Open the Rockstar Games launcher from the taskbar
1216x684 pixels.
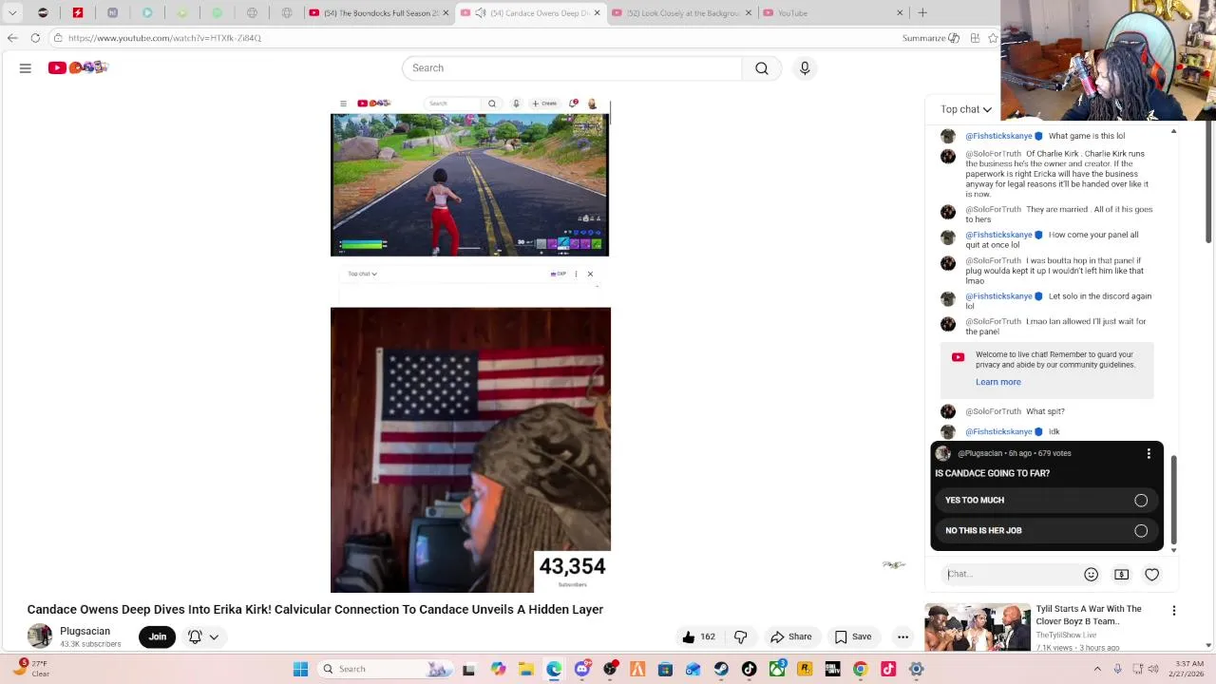[x=805, y=669]
